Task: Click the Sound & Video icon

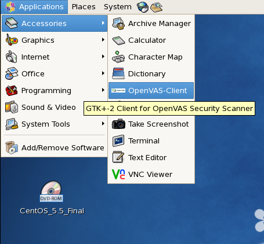Action: [x=12, y=107]
